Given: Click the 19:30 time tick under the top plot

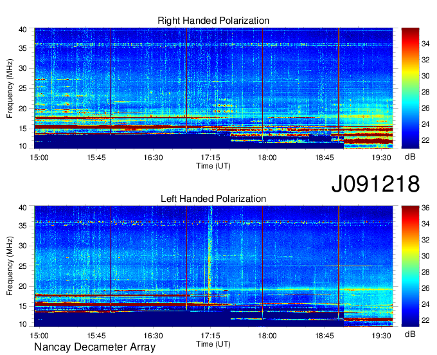Looking at the screenshot, I should tap(381, 158).
